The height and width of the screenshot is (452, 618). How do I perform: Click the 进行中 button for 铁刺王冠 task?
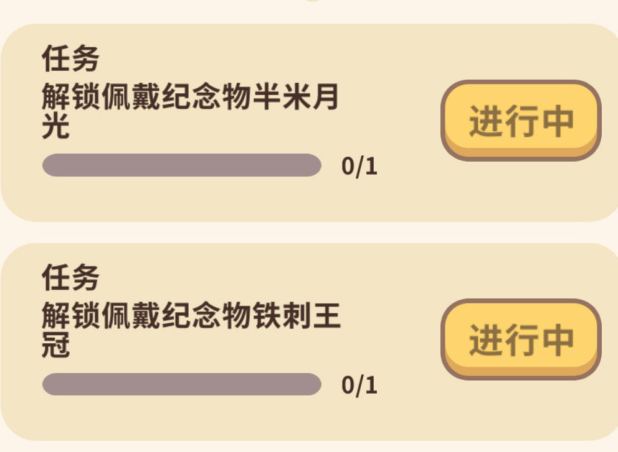[x=521, y=339]
